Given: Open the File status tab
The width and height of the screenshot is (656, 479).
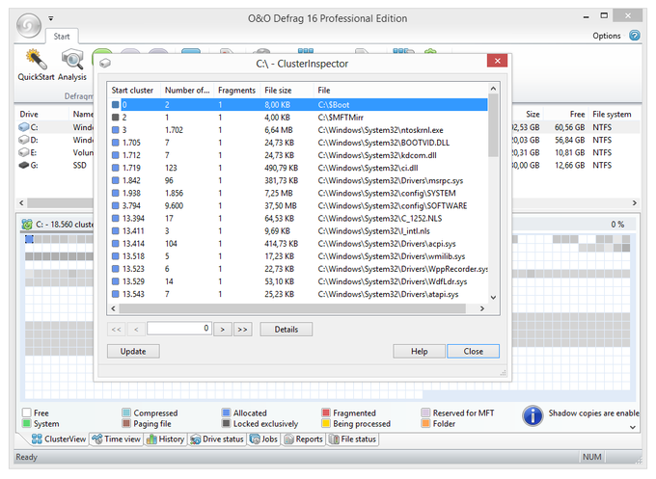Looking at the screenshot, I should tap(353, 439).
